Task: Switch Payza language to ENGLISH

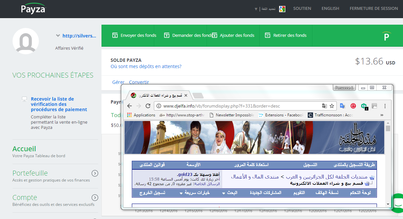Action: click(331, 9)
